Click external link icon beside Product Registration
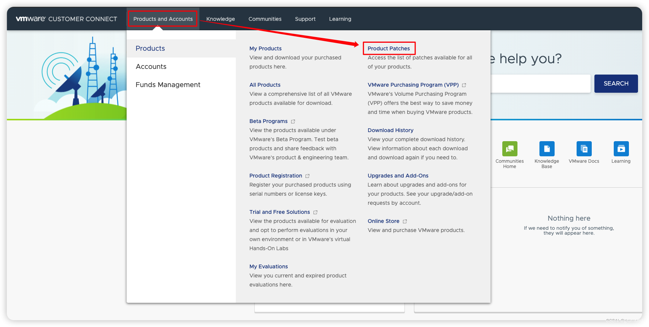The image size is (649, 327). point(307,176)
